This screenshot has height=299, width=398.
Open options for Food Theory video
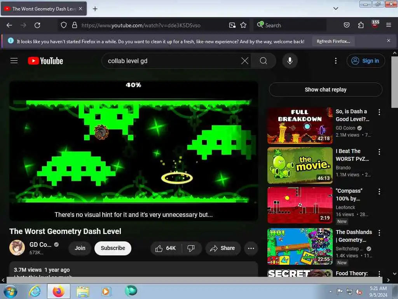(379, 274)
